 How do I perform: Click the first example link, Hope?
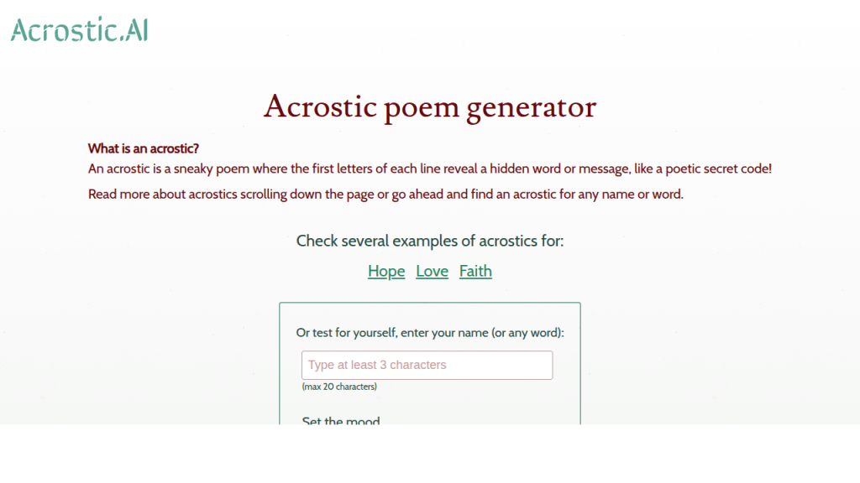(x=386, y=271)
